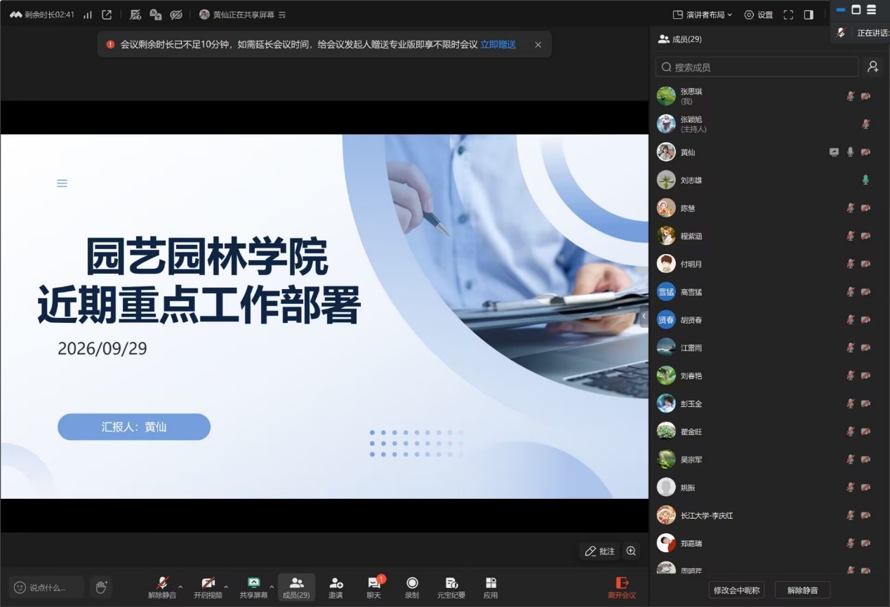
Task: Click 共享屏幕 share screen item
Action: [253, 588]
